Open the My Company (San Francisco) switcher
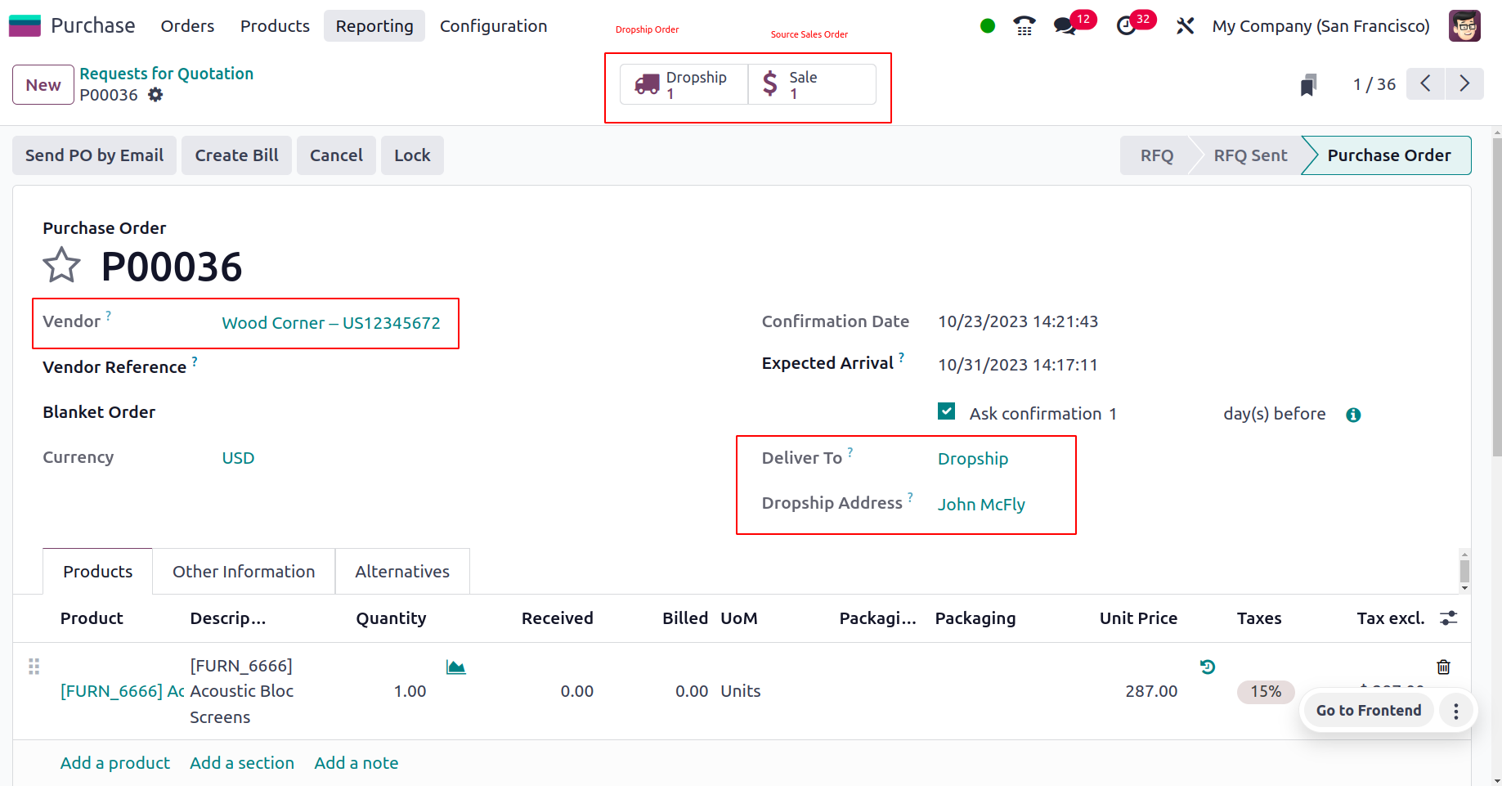Screen dimensions: 1502x786 (1320, 25)
